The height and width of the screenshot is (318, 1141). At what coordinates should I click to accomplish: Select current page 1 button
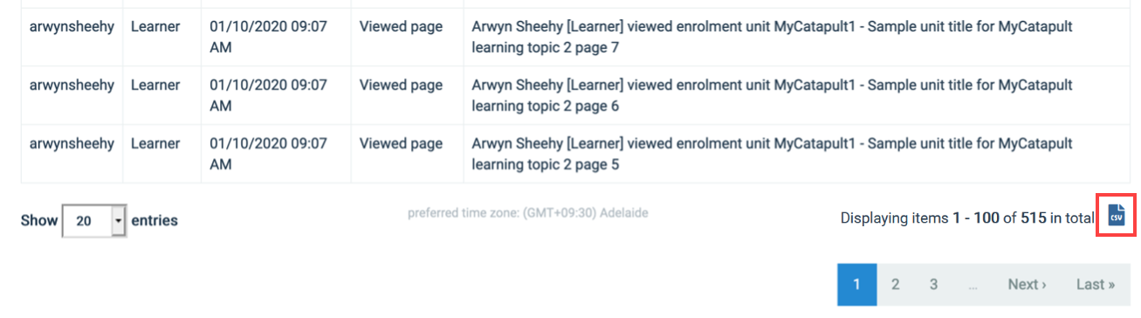coord(856,284)
